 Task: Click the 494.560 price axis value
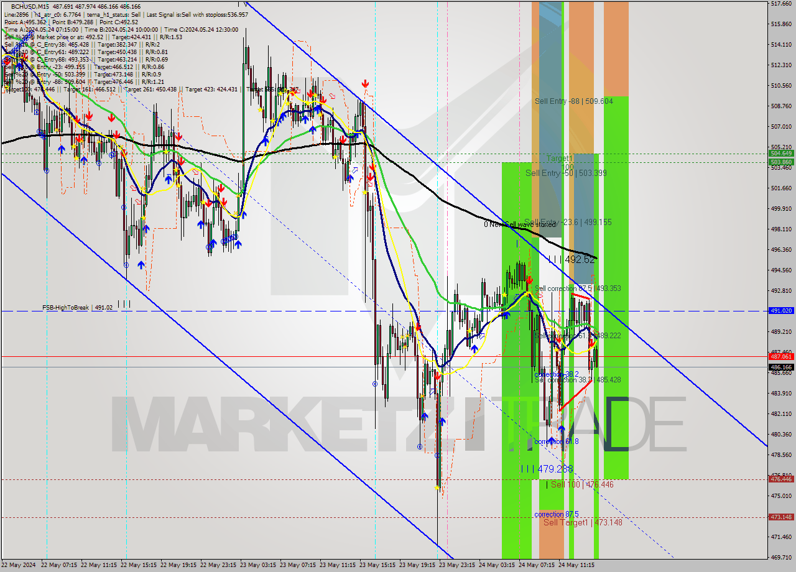[x=781, y=270]
